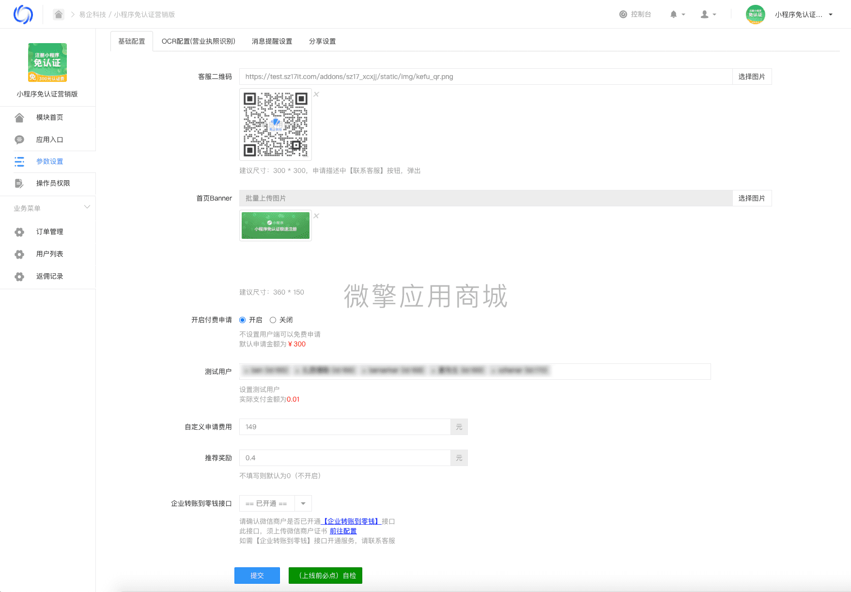Select 关闭 radio for paid application
851x592 pixels.
pos(273,320)
